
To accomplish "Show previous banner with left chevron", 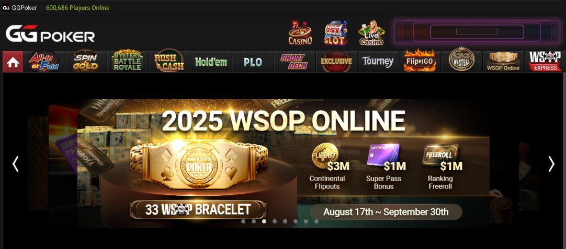I will [15, 164].
